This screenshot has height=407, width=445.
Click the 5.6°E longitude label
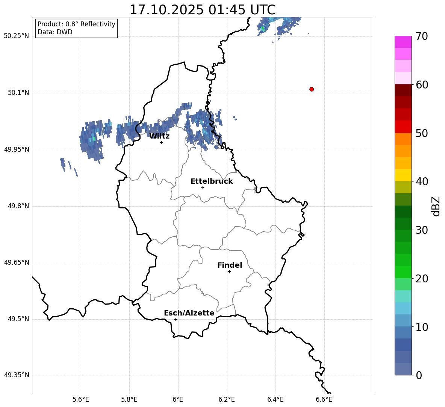click(81, 399)
